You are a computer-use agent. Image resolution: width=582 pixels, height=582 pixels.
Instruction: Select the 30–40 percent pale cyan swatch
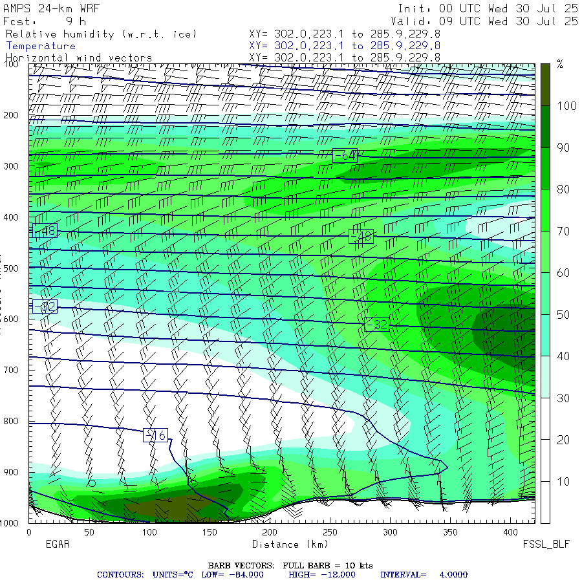[x=545, y=377]
